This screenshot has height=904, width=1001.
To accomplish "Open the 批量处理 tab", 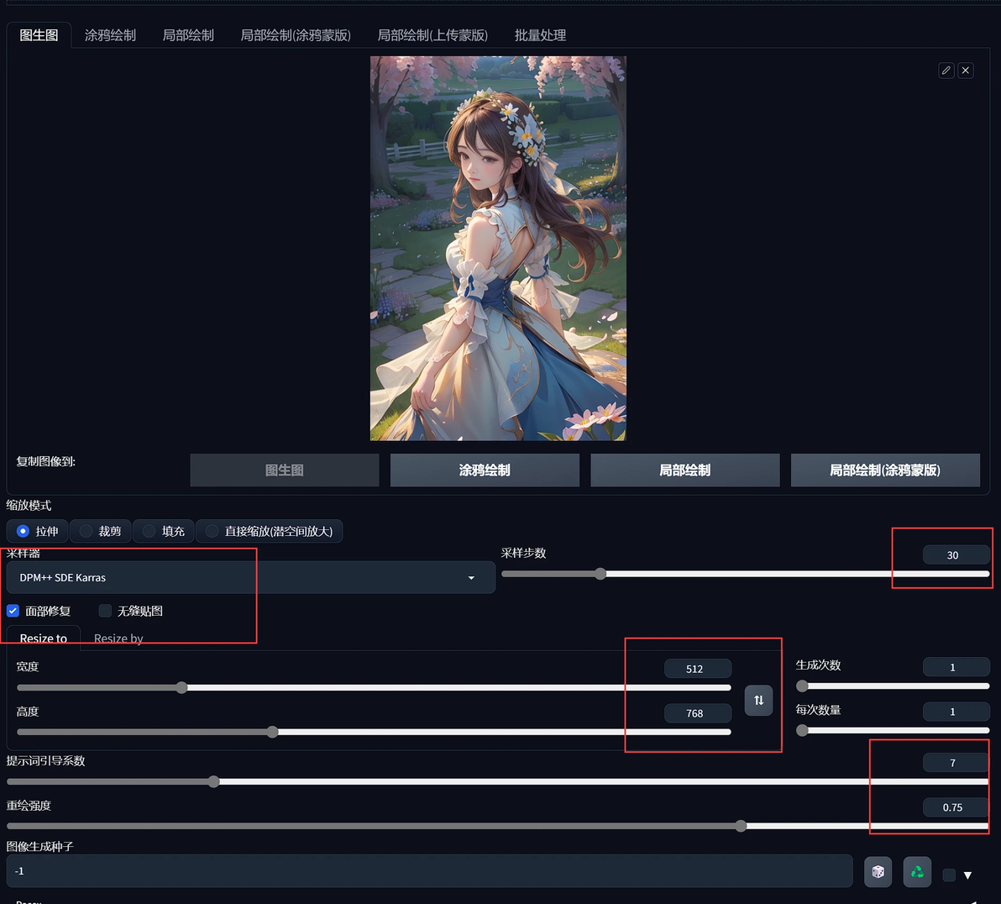I will [x=540, y=35].
